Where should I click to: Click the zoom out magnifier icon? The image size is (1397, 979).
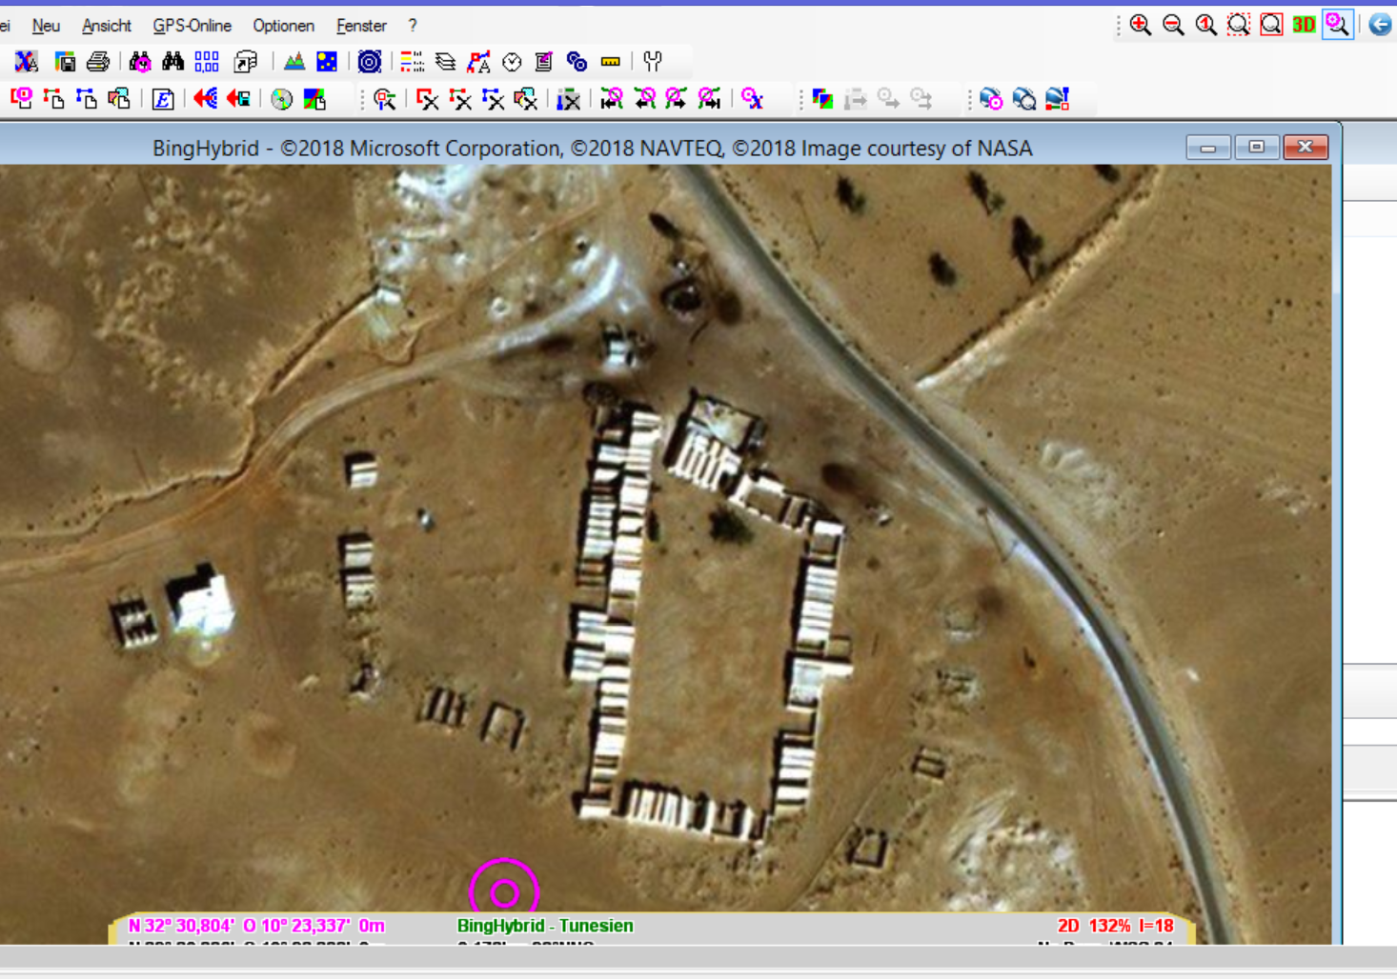pos(1173,26)
